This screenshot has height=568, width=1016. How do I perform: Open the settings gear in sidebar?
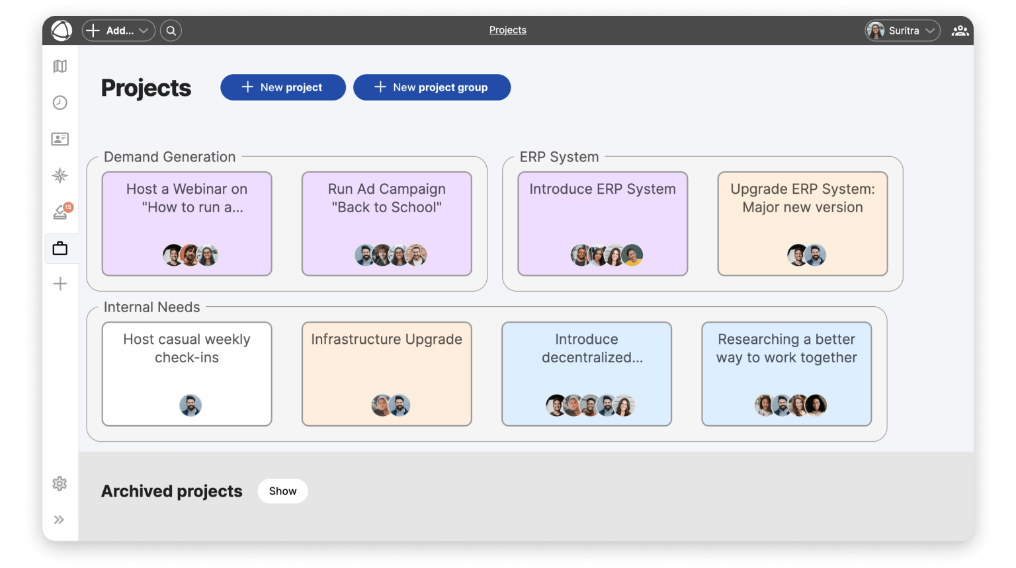[x=60, y=483]
